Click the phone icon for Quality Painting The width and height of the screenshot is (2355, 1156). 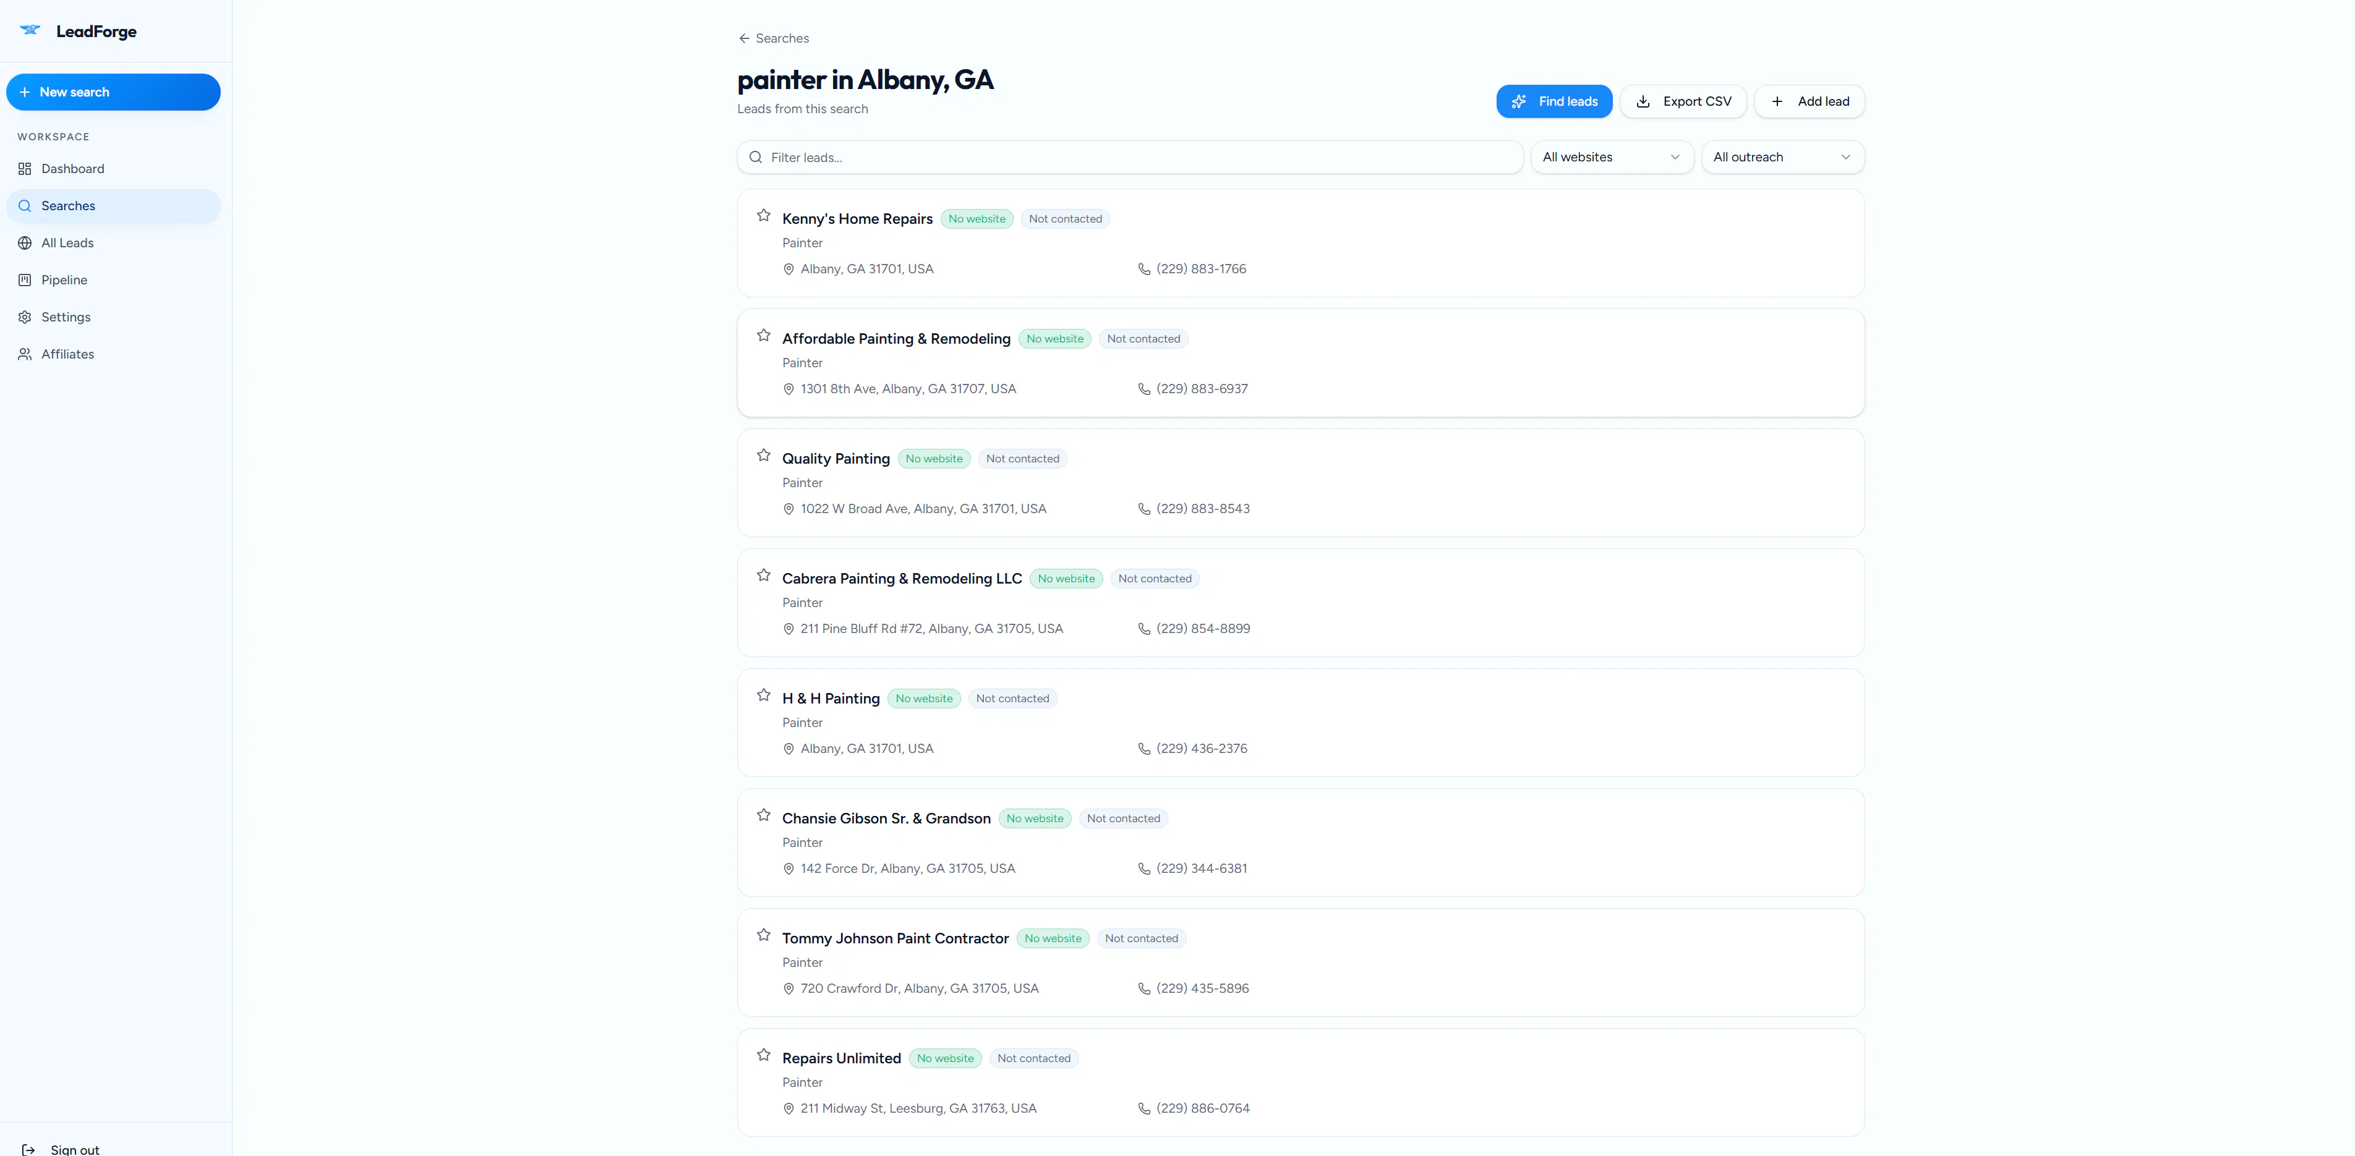tap(1143, 509)
